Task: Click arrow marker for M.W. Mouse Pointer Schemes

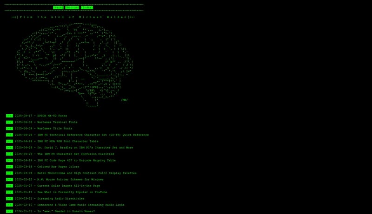Action: tap(9, 179)
